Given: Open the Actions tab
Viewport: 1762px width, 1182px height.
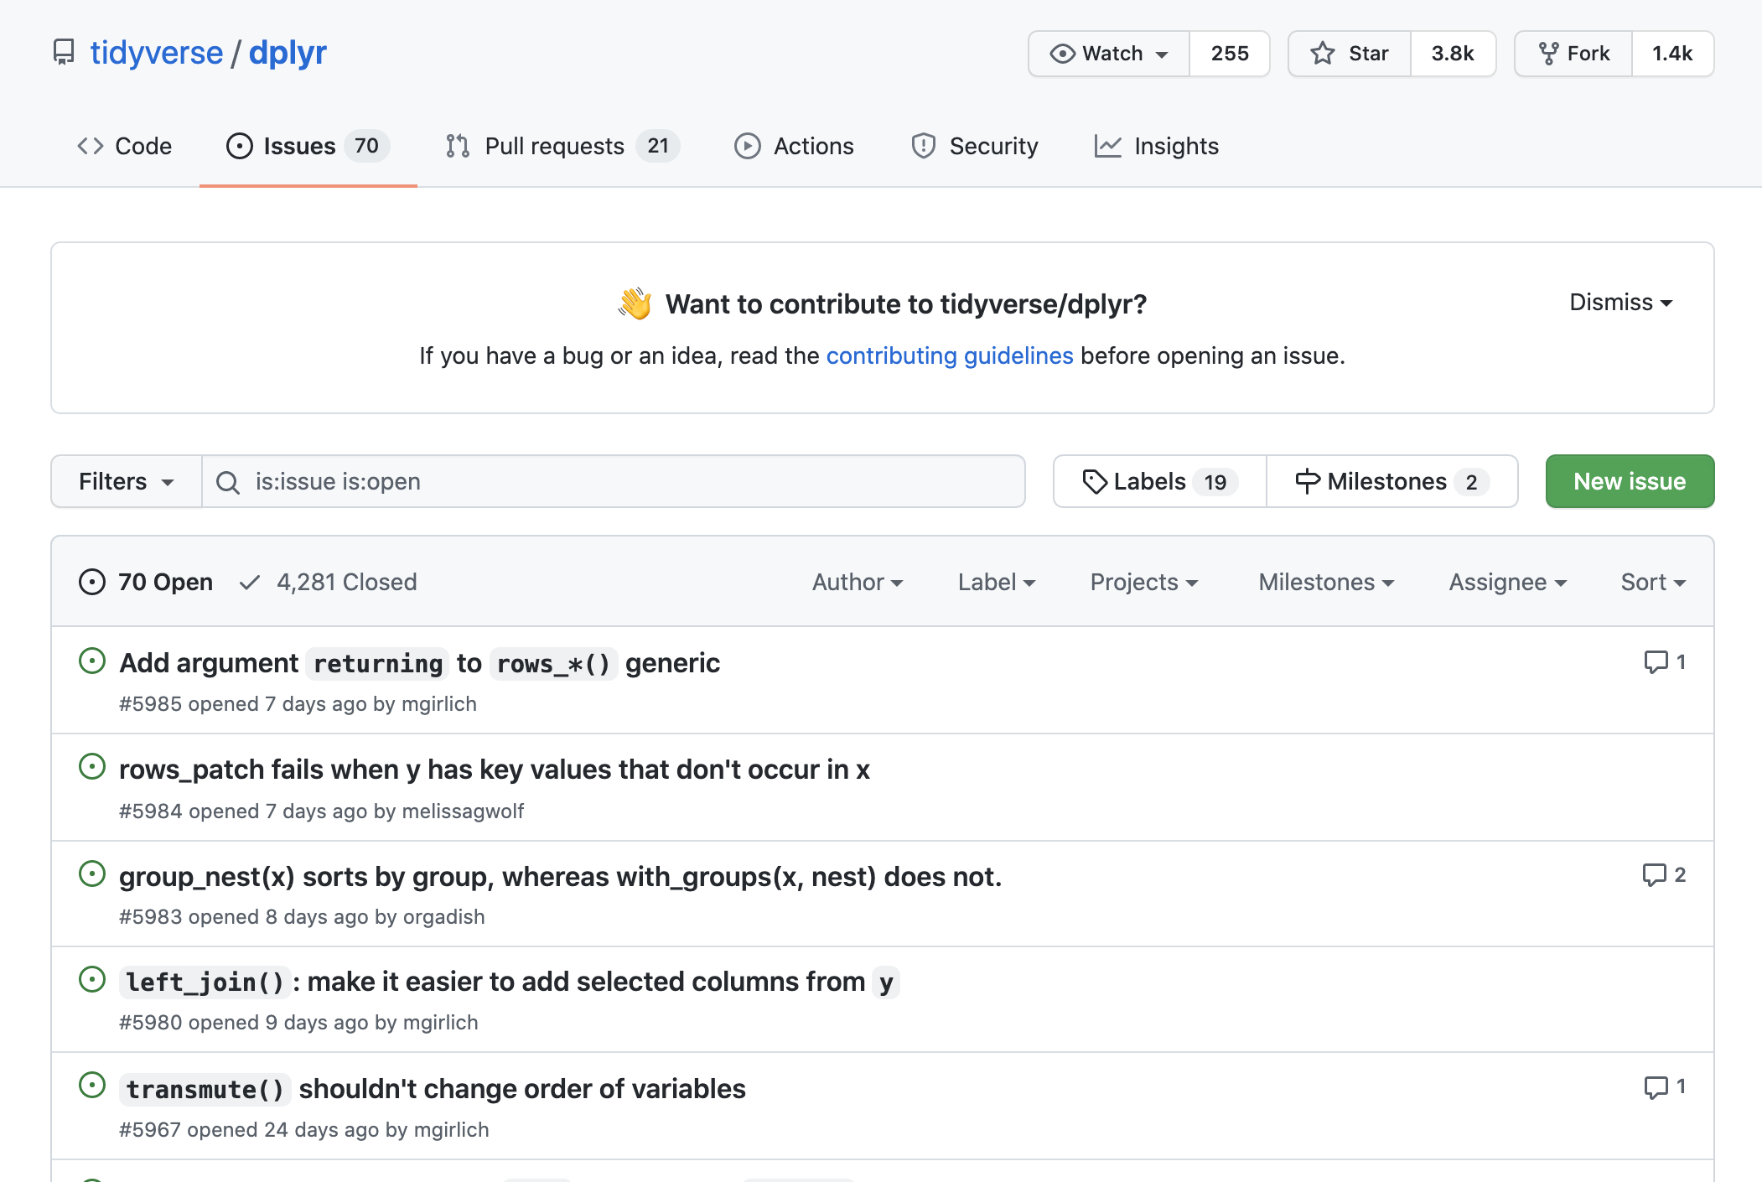Looking at the screenshot, I should tap(794, 146).
